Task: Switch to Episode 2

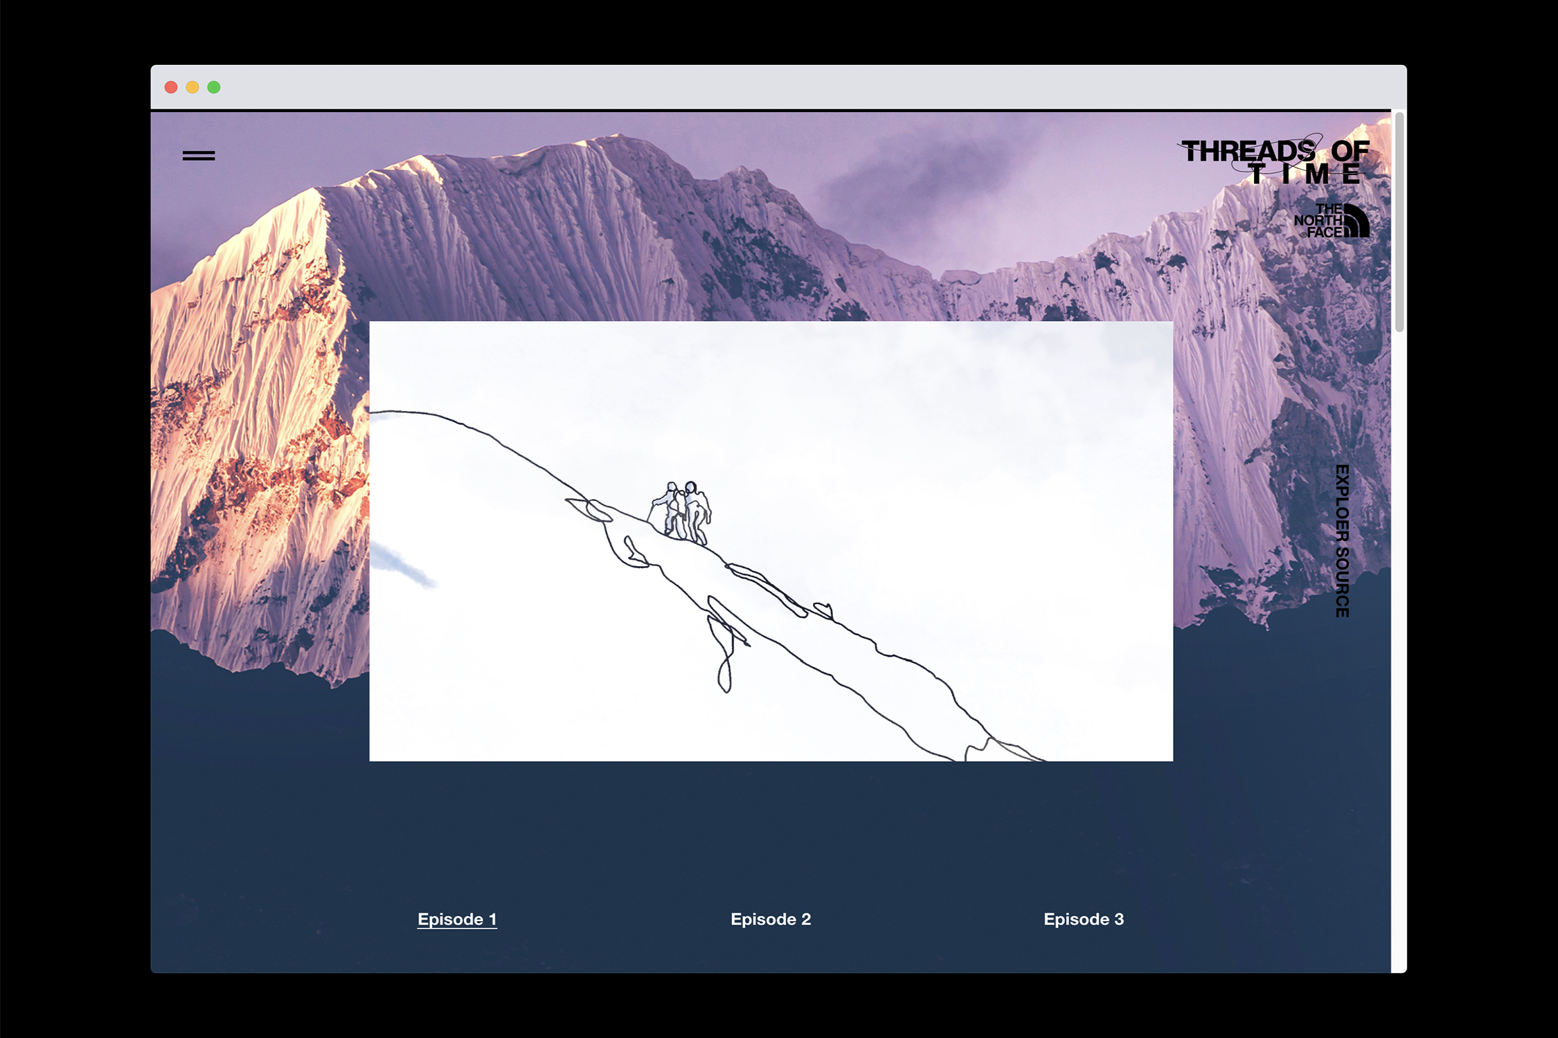Action: coord(771,919)
